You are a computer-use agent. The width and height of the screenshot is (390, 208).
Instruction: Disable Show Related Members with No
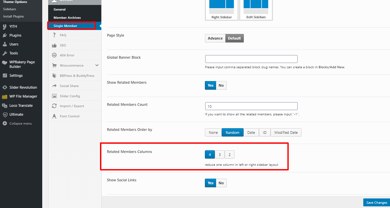click(x=221, y=85)
